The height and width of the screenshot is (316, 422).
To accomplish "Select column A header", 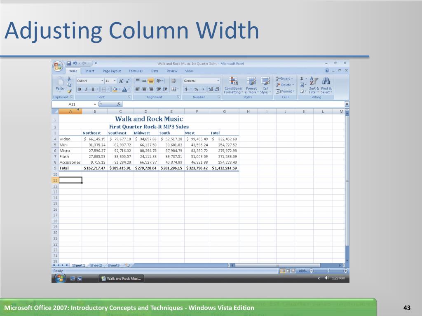I will [x=70, y=112].
